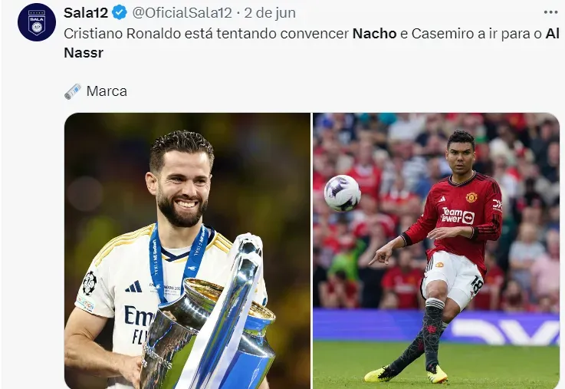Click the newspaper emoji before Marca
This screenshot has width=565, height=389.
pyautogui.click(x=72, y=91)
